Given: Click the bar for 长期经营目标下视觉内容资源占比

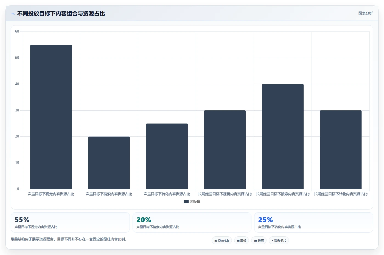Looking at the screenshot, I should (x=225, y=150).
